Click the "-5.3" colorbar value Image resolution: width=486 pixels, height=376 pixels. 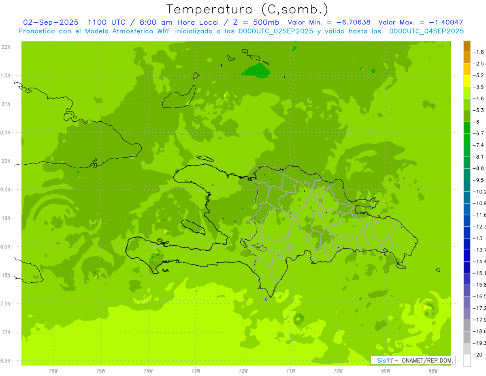tap(479, 110)
